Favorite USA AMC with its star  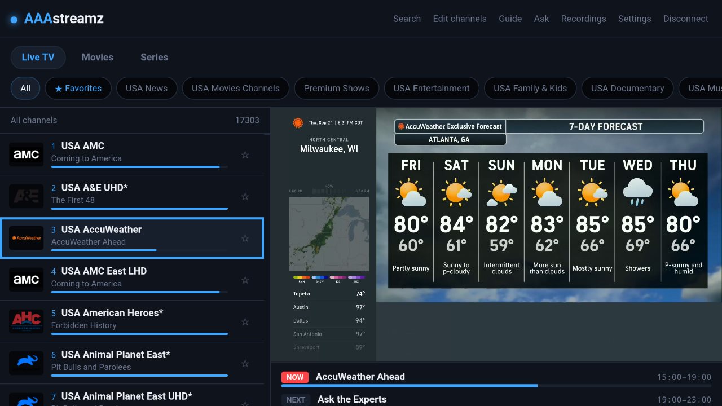245,155
